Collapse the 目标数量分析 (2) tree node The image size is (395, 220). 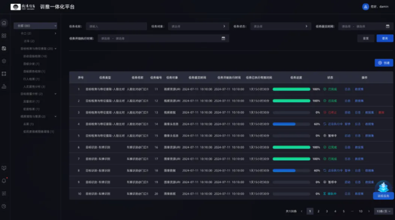(55, 94)
